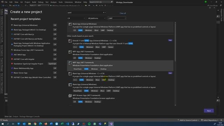Open the Window menu in Visual Studio
This screenshot has height=126, width=224.
pyautogui.click(x=78, y=2)
